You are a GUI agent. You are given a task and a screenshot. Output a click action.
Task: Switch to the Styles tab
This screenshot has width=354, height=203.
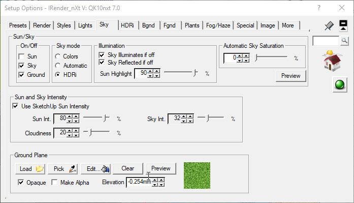coord(64,25)
